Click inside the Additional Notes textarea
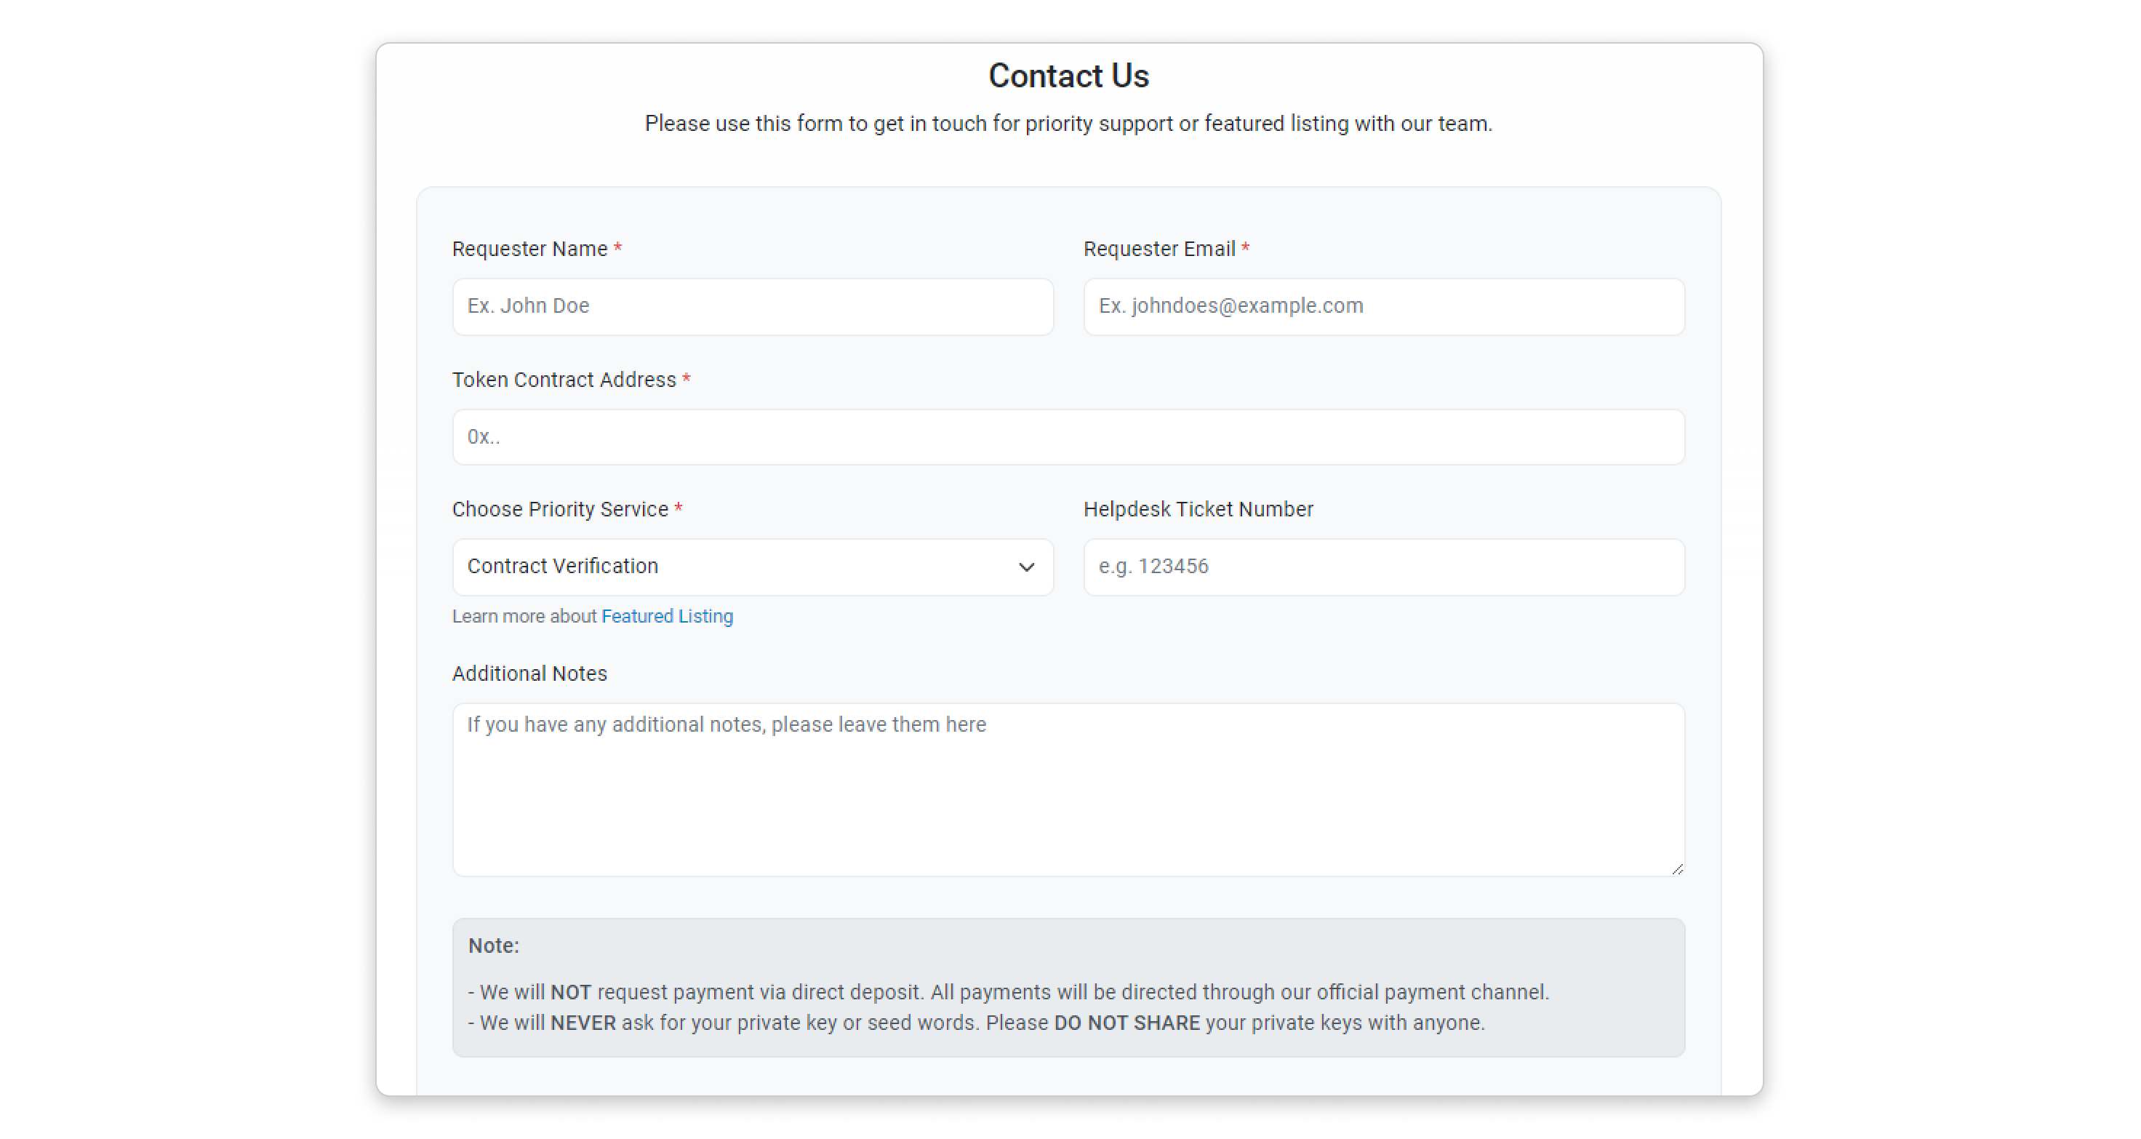Screen dimensions: 2141x1139 pyautogui.click(x=1068, y=789)
